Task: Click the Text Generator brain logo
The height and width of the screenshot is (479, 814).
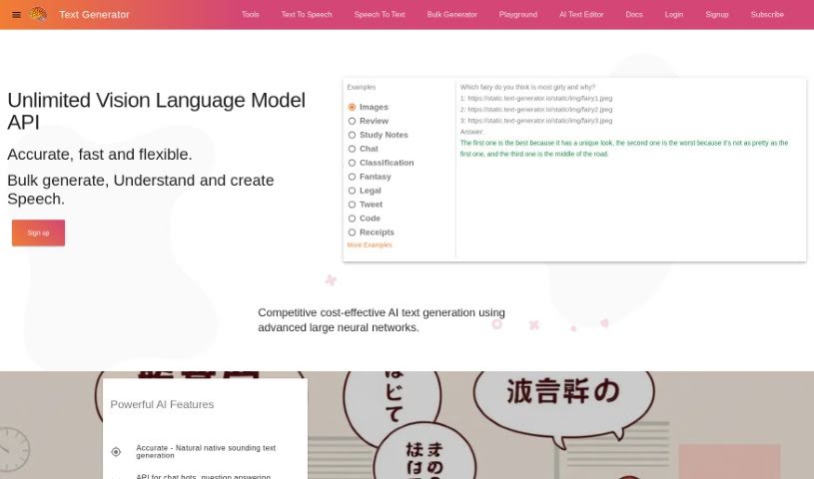Action: 38,15
